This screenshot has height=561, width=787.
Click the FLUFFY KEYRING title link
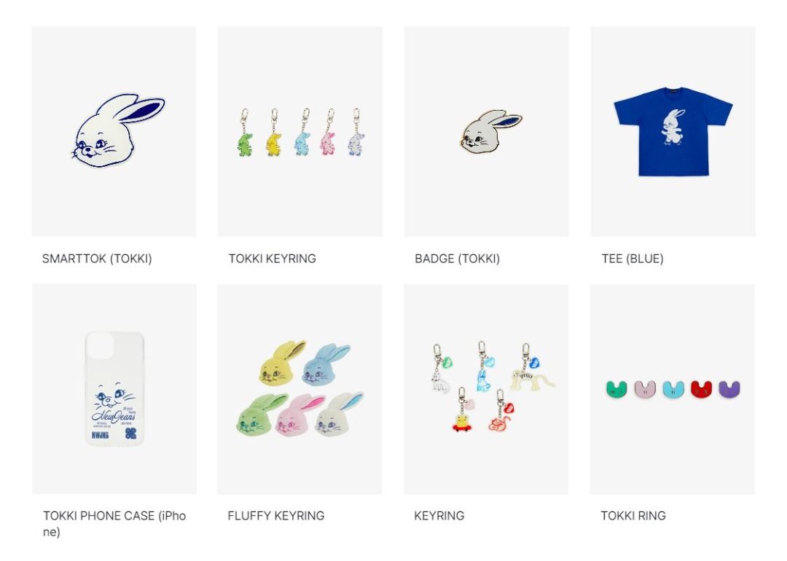[276, 515]
